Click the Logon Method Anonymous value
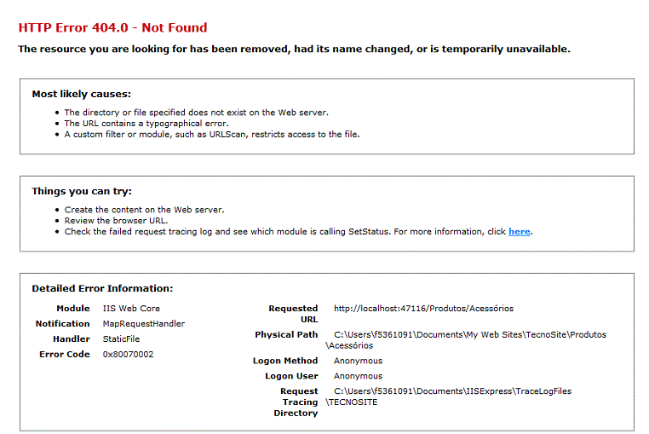Image resolution: width=649 pixels, height=434 pixels. (358, 361)
